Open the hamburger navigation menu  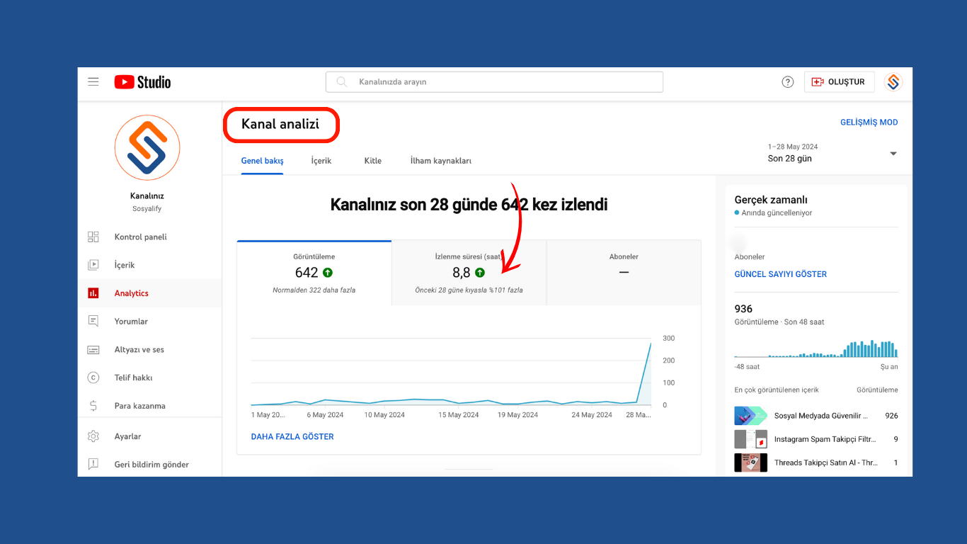point(93,81)
